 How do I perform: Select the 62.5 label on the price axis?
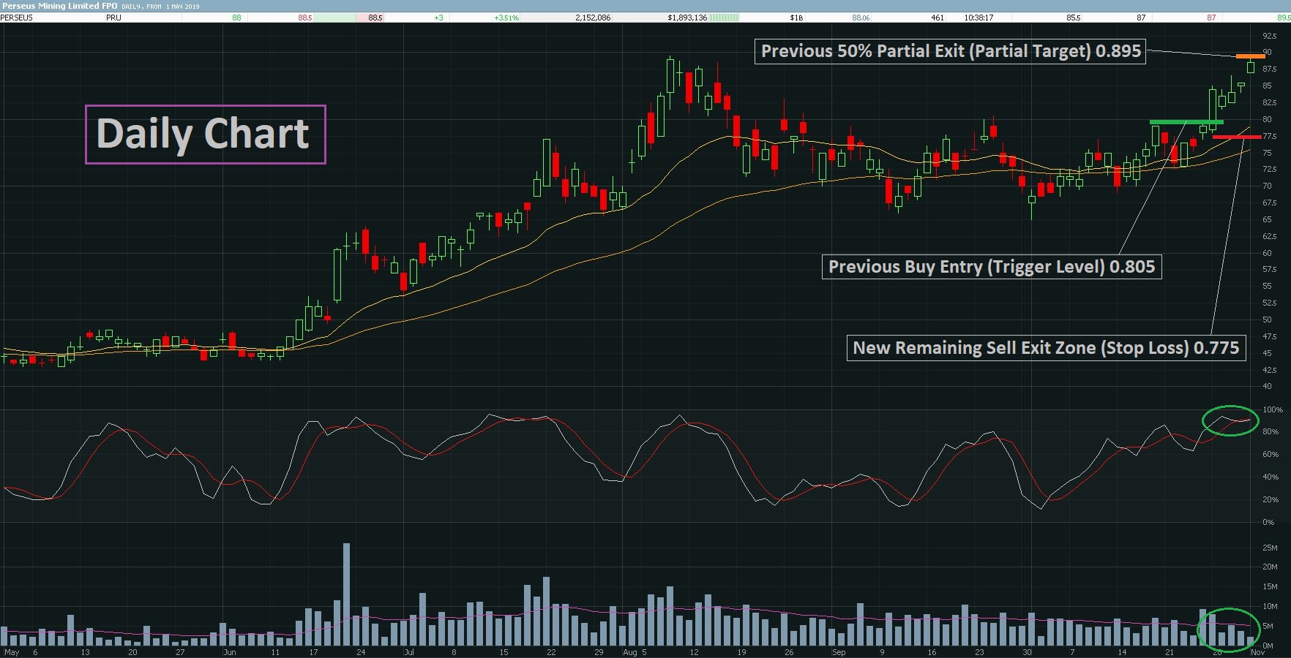pyautogui.click(x=1270, y=237)
